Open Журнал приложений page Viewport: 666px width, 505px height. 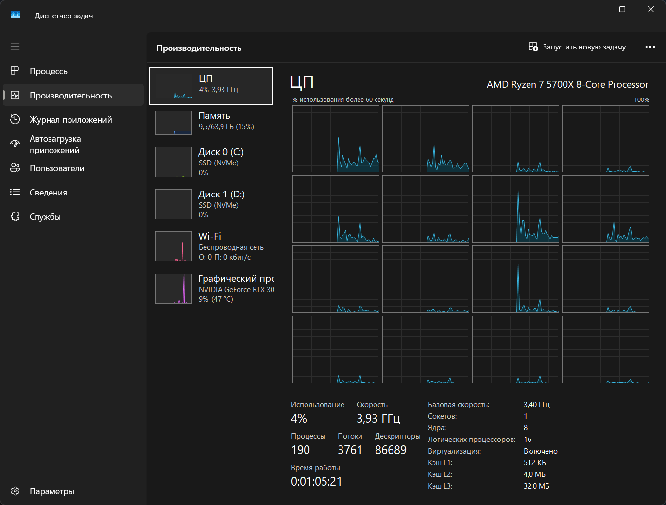(73, 120)
